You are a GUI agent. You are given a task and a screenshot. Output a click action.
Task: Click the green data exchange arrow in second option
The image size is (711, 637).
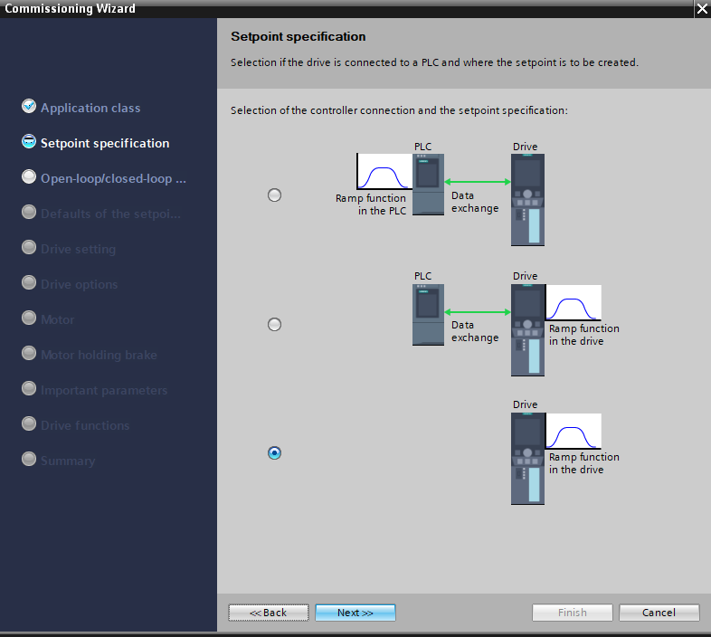point(478,312)
